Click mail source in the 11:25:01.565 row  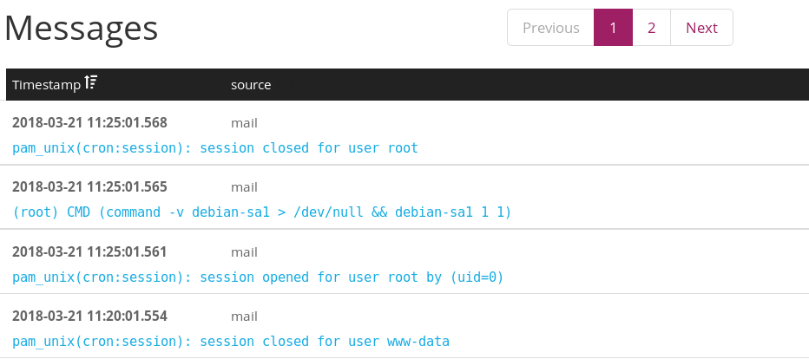244,186
